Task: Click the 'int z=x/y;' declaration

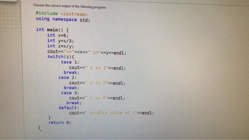Action: coord(60,46)
